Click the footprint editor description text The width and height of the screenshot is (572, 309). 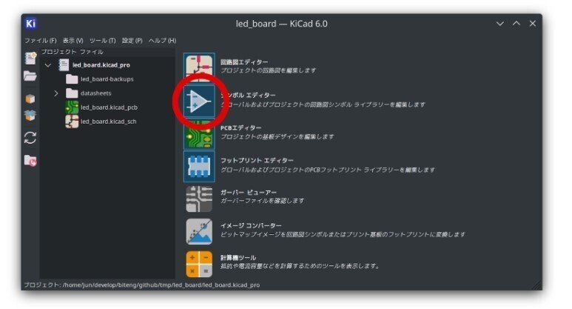[328, 170]
